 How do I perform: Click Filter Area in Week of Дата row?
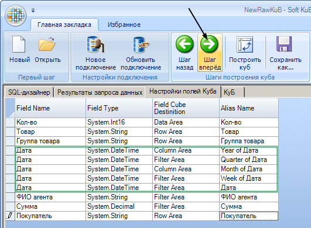click(x=186, y=178)
